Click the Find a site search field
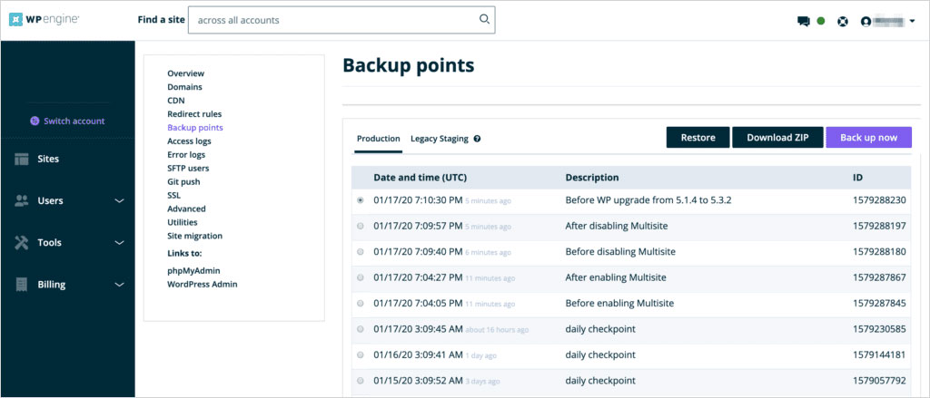The height and width of the screenshot is (398, 930). click(331, 20)
